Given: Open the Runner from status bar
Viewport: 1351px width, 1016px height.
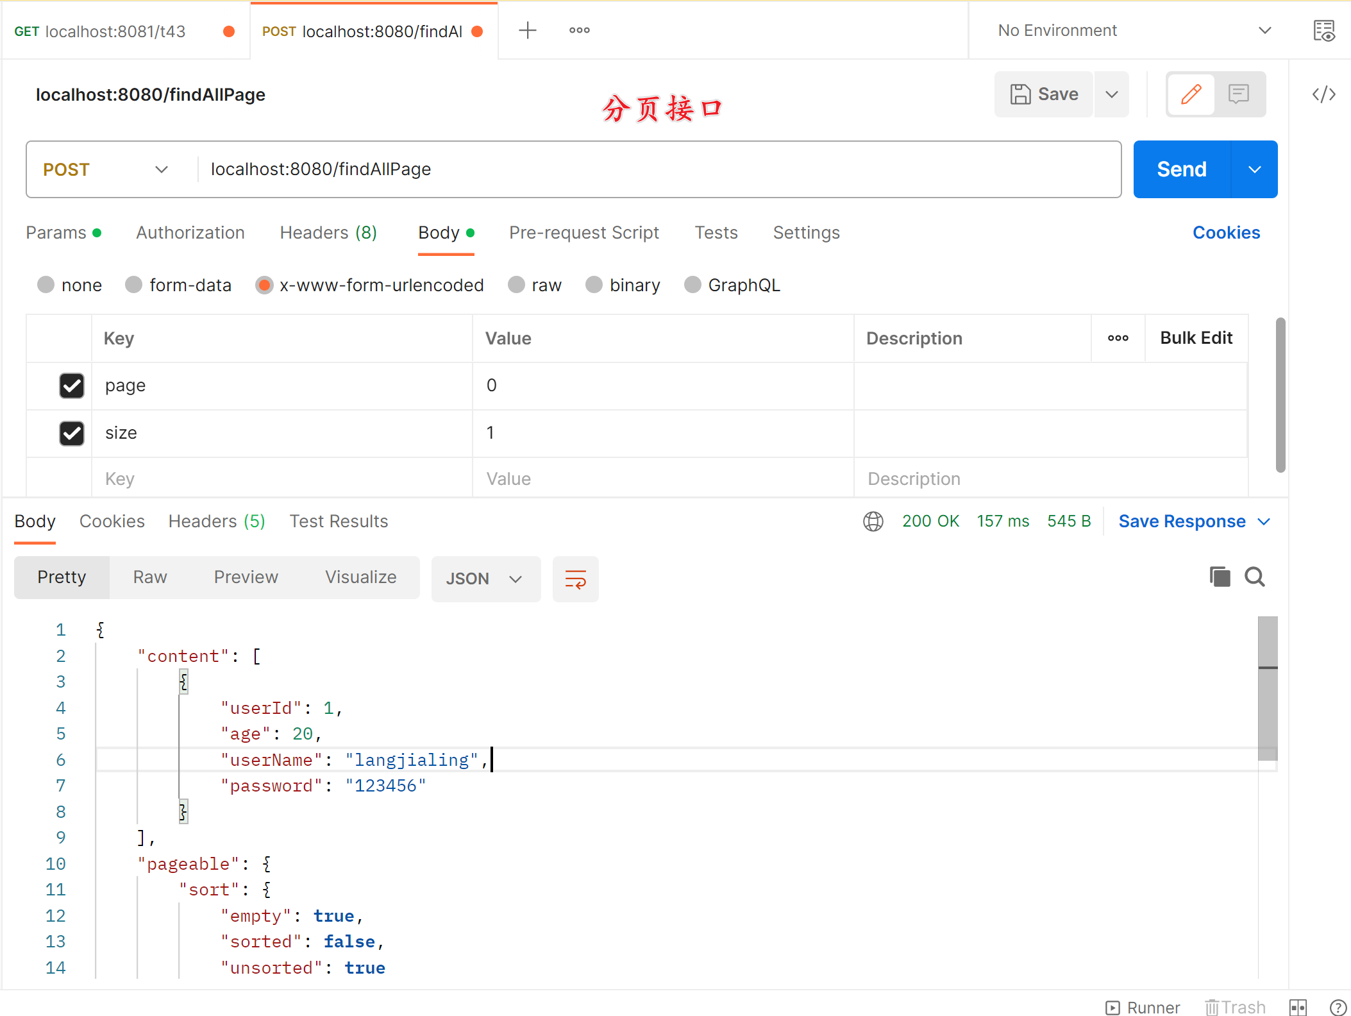Looking at the screenshot, I should (x=1143, y=1007).
